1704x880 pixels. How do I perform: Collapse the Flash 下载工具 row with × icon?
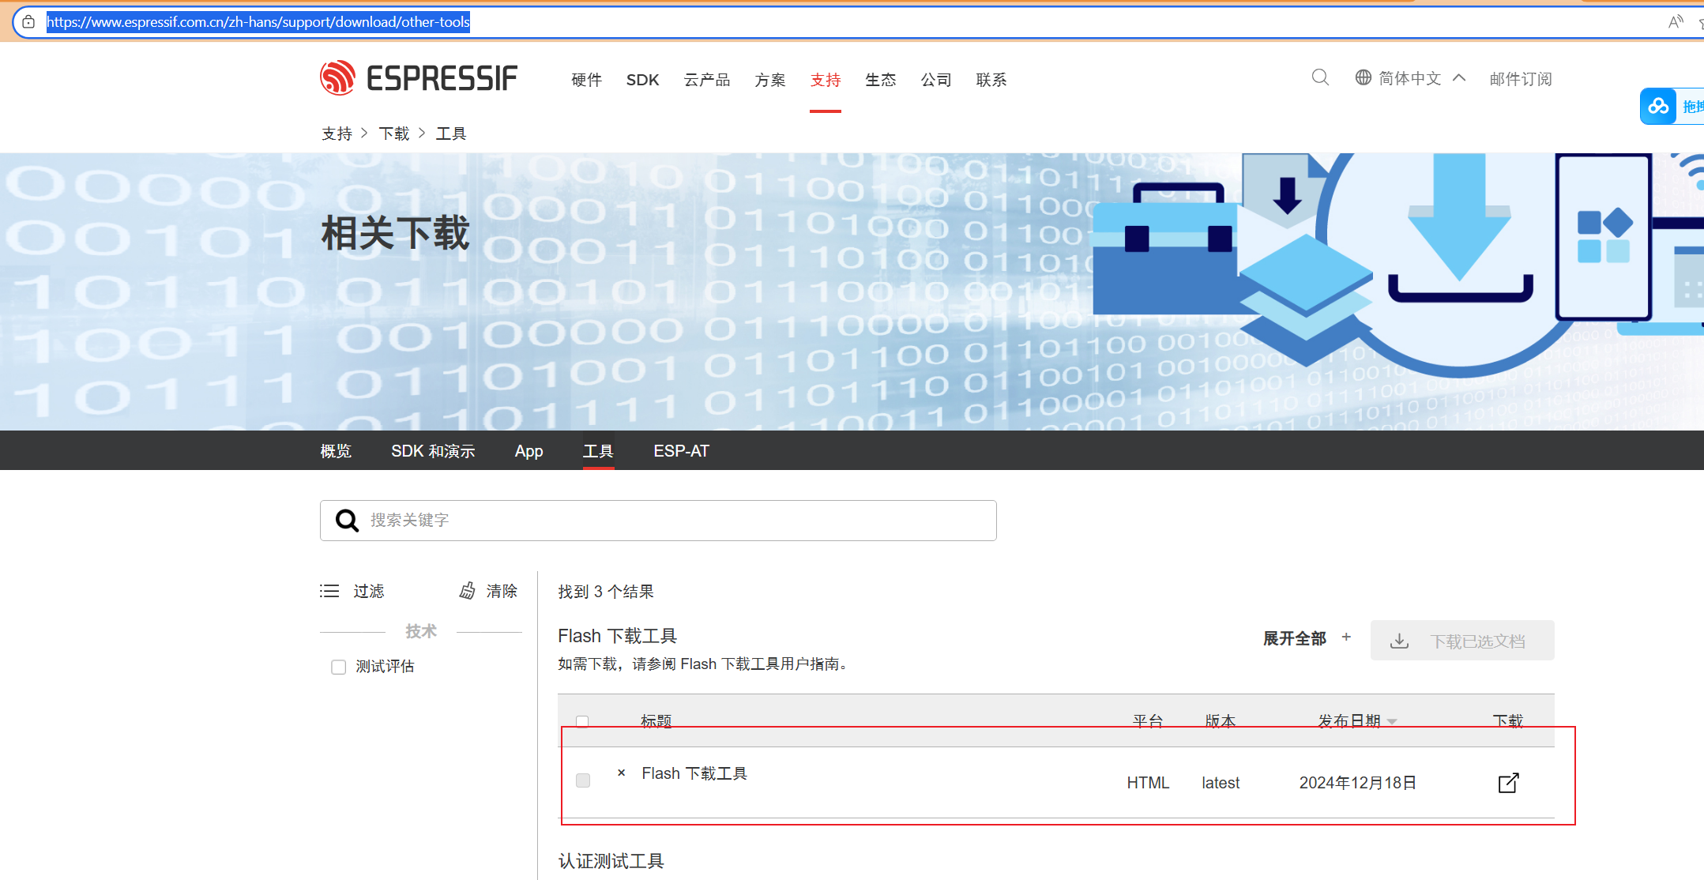coord(622,773)
